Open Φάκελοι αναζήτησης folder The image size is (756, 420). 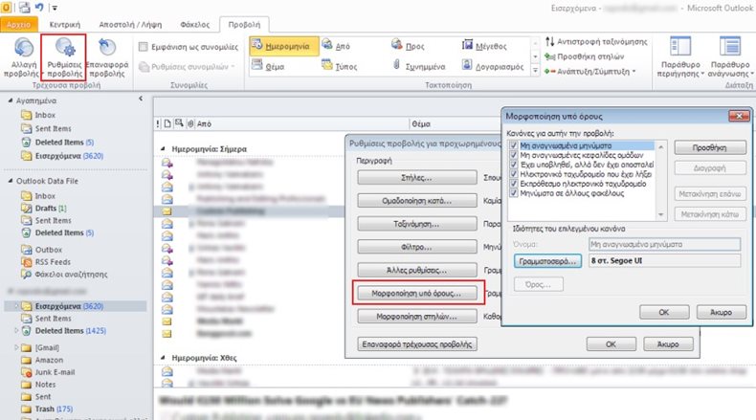[72, 275]
